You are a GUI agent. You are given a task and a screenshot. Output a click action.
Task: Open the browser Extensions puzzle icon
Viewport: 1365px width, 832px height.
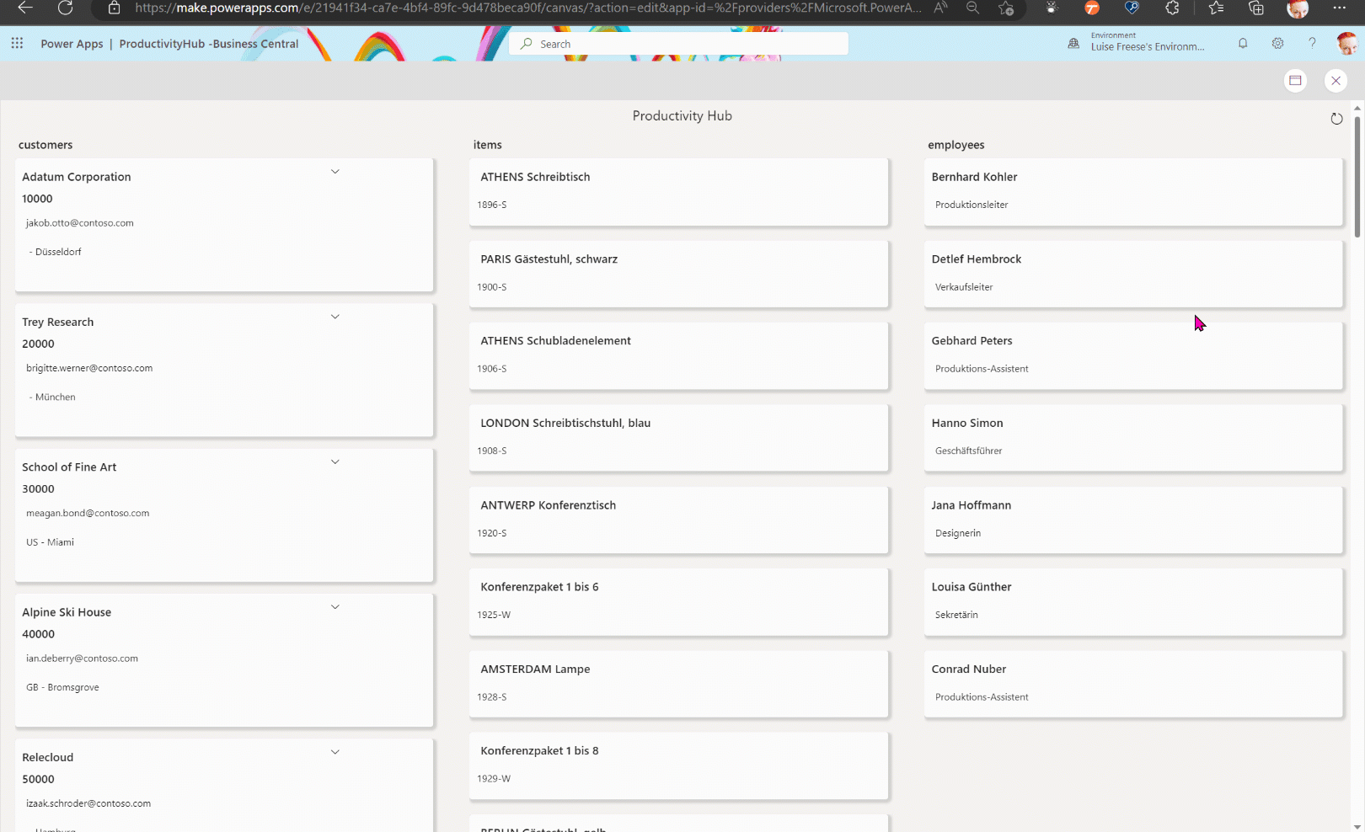(1172, 8)
